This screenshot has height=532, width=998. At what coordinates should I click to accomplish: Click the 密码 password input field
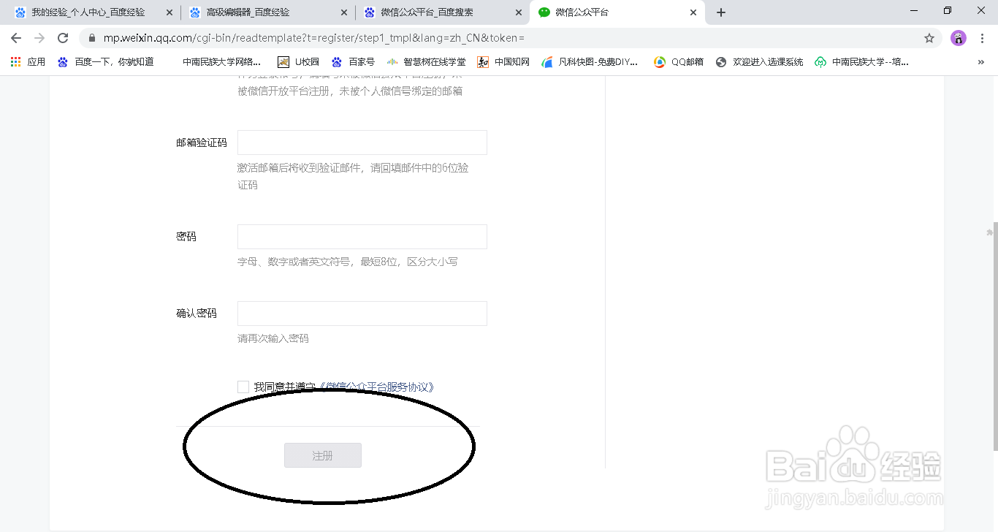point(362,236)
